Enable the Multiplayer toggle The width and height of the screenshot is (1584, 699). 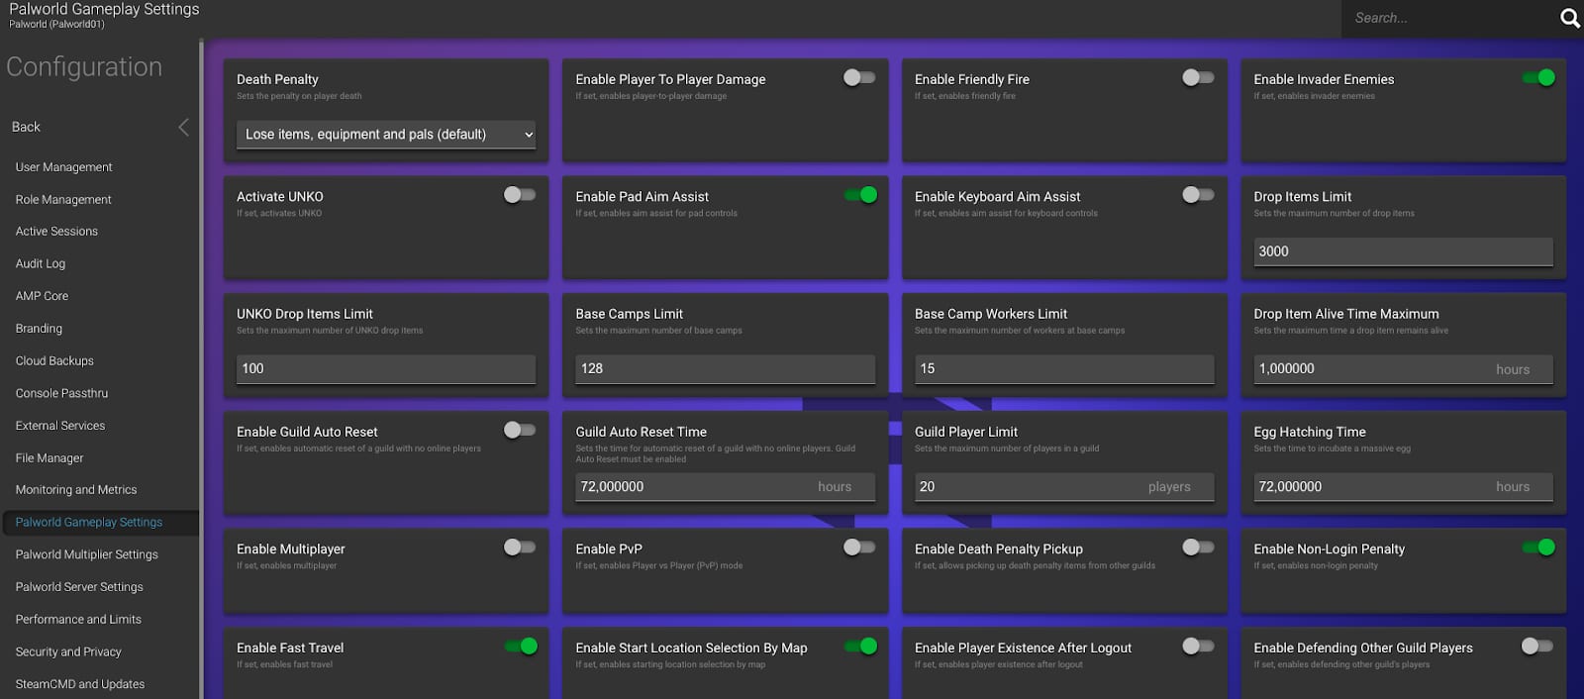(519, 548)
